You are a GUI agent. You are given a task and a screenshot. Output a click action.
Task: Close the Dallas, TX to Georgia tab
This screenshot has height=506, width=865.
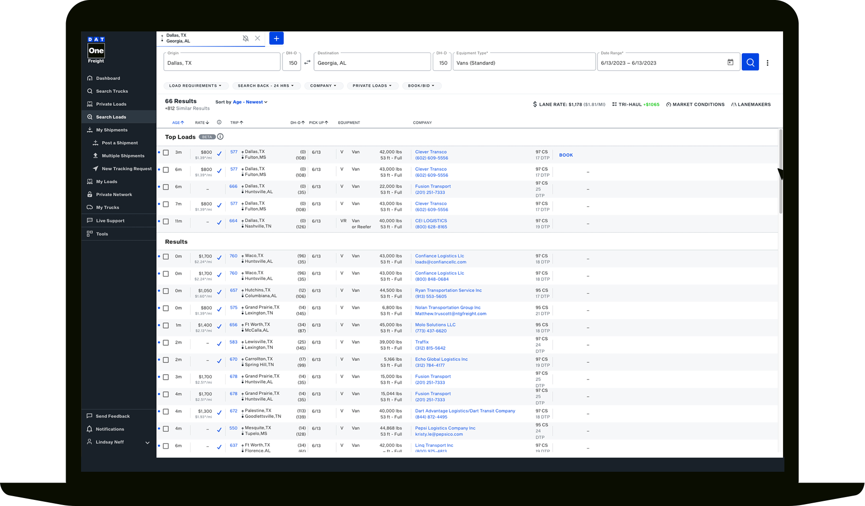[258, 38]
